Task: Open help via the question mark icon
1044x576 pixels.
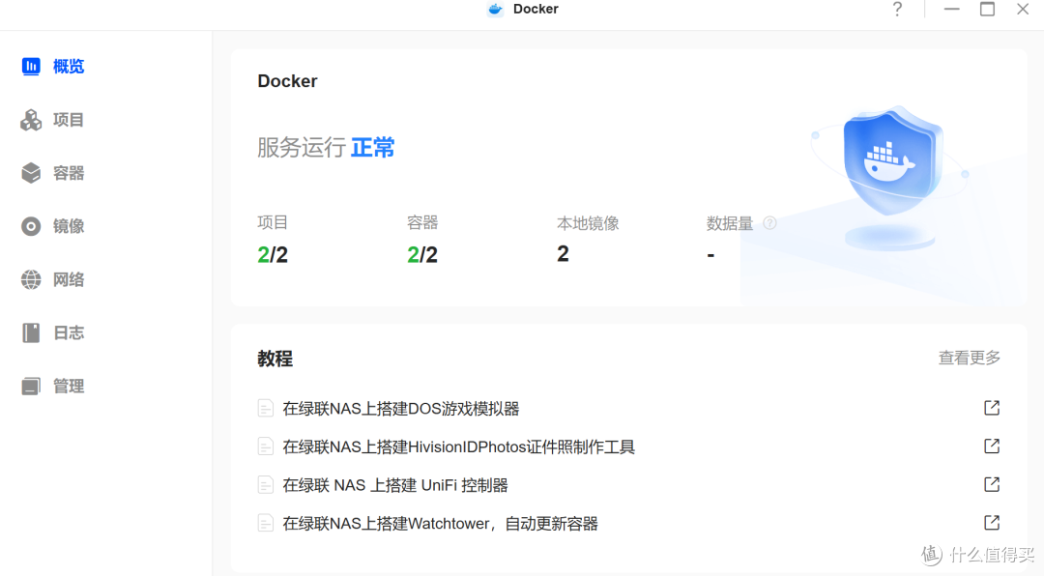Action: (897, 10)
